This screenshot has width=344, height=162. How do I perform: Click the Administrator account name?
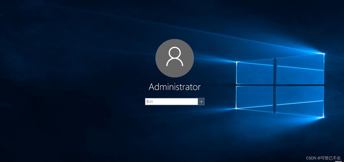point(175,87)
